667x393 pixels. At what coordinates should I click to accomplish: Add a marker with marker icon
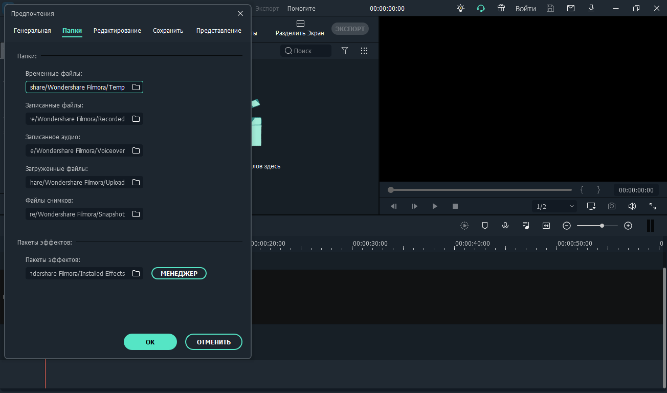click(485, 226)
